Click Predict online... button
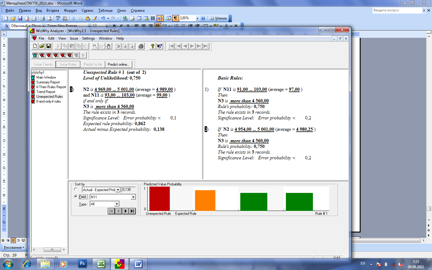 (118, 64)
